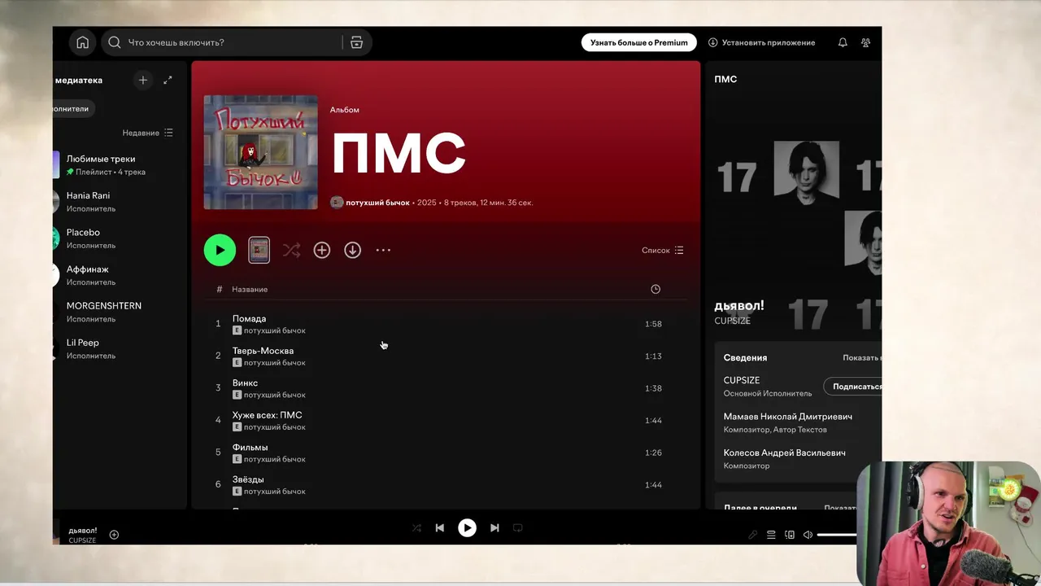
Task: Click the plus icon in the media library
Action: [x=143, y=80]
